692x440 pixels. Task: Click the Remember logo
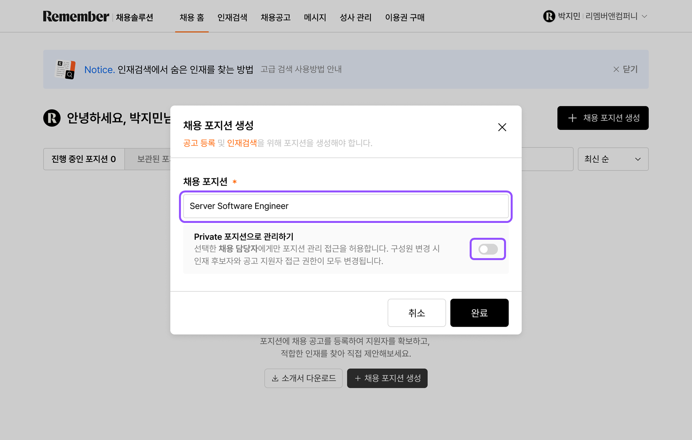[76, 16]
